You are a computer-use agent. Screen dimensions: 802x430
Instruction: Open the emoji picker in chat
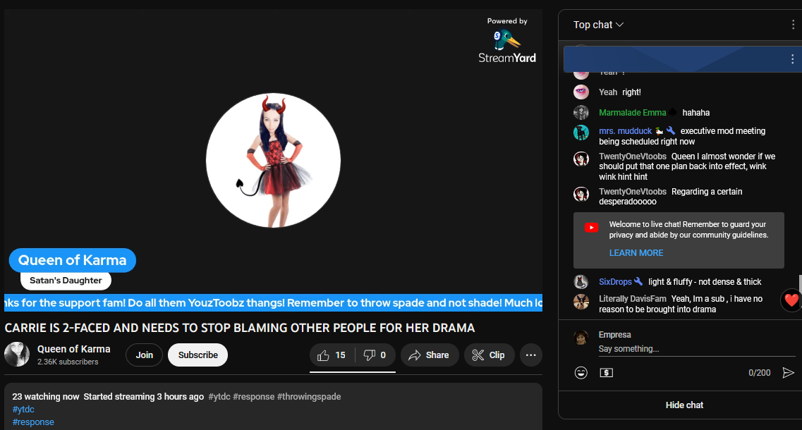click(x=581, y=373)
